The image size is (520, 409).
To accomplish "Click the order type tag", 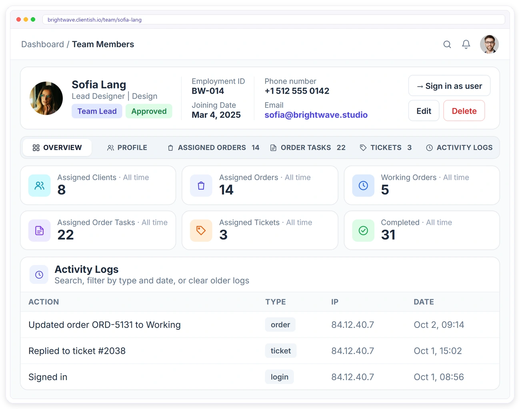I will tap(280, 325).
